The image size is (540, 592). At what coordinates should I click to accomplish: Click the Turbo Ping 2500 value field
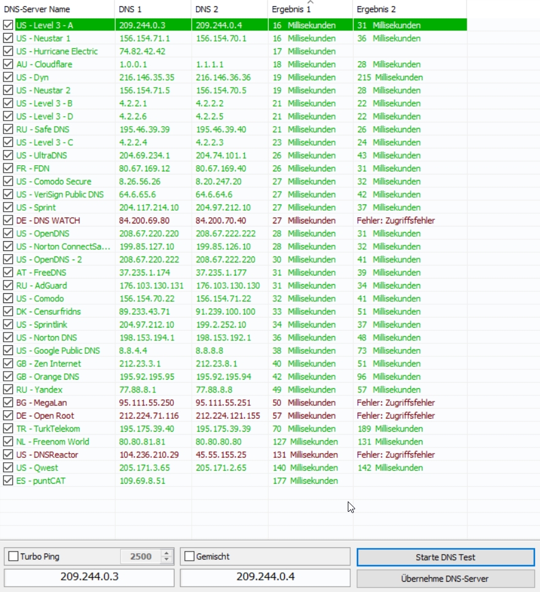pyautogui.click(x=140, y=556)
